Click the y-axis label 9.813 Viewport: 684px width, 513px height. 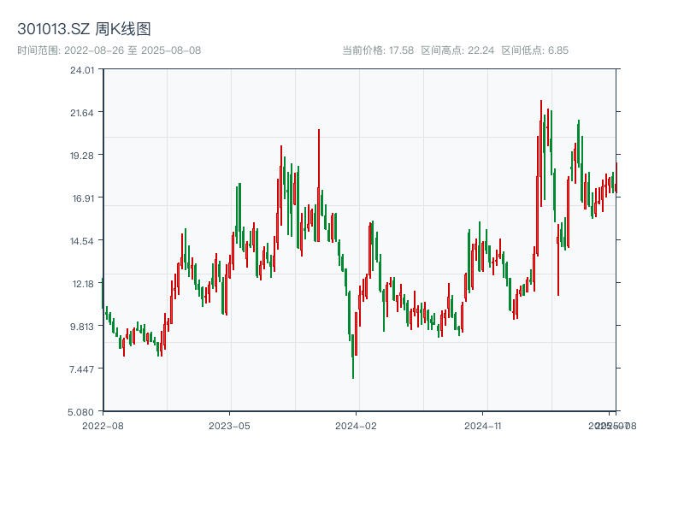82,327
